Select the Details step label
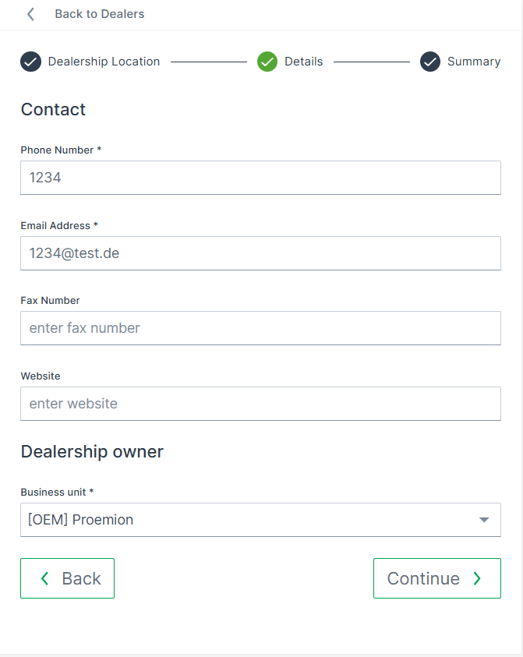 tap(303, 62)
